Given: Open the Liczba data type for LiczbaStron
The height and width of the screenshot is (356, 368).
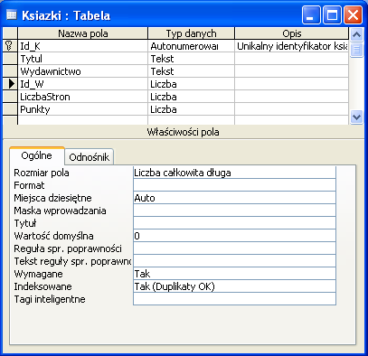Looking at the screenshot, I should click(191, 97).
